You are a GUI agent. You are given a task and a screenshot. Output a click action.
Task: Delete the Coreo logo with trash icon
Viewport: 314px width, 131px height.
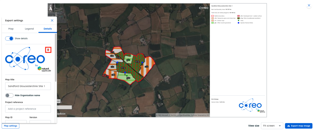(x=48, y=50)
